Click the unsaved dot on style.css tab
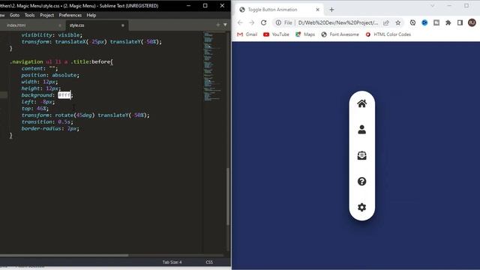 [123, 25]
